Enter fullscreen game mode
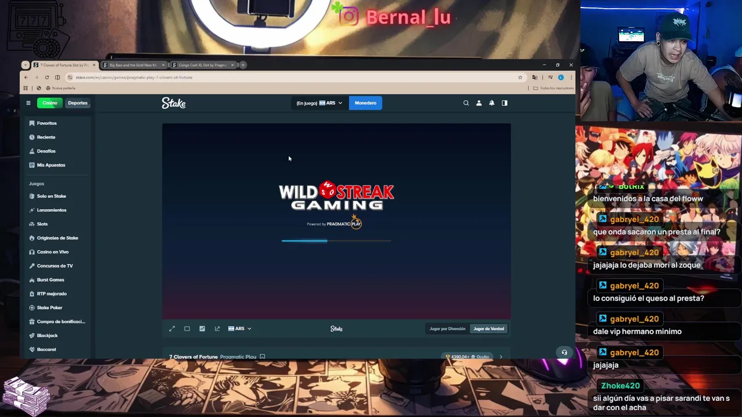This screenshot has height=417, width=742. (x=172, y=329)
